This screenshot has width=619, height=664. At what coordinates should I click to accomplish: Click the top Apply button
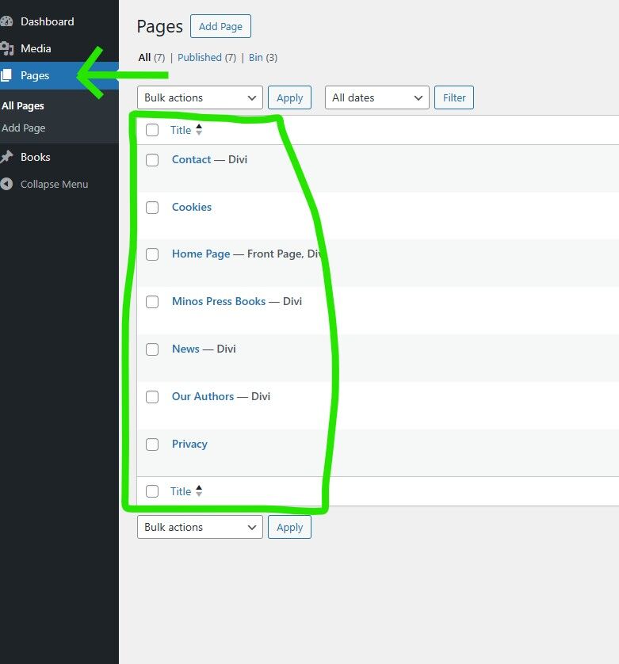[x=290, y=97]
